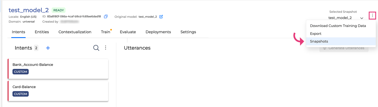Add a new intent with plus icon
This screenshot has height=107, width=378.
[x=48, y=48]
